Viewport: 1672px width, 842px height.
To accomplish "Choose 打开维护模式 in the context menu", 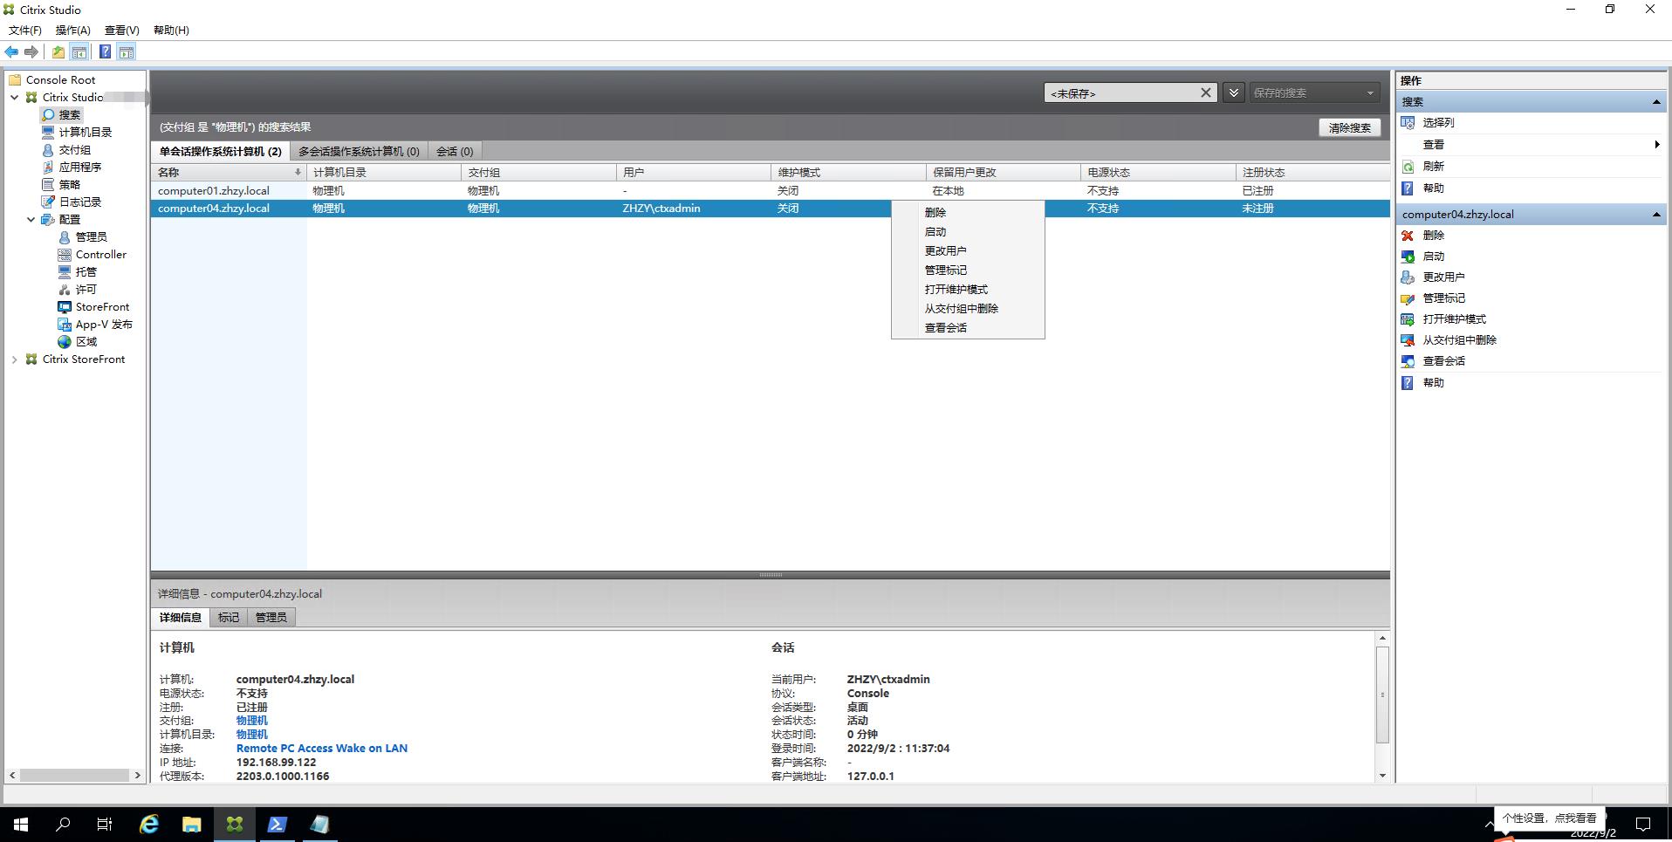I will click(968, 289).
